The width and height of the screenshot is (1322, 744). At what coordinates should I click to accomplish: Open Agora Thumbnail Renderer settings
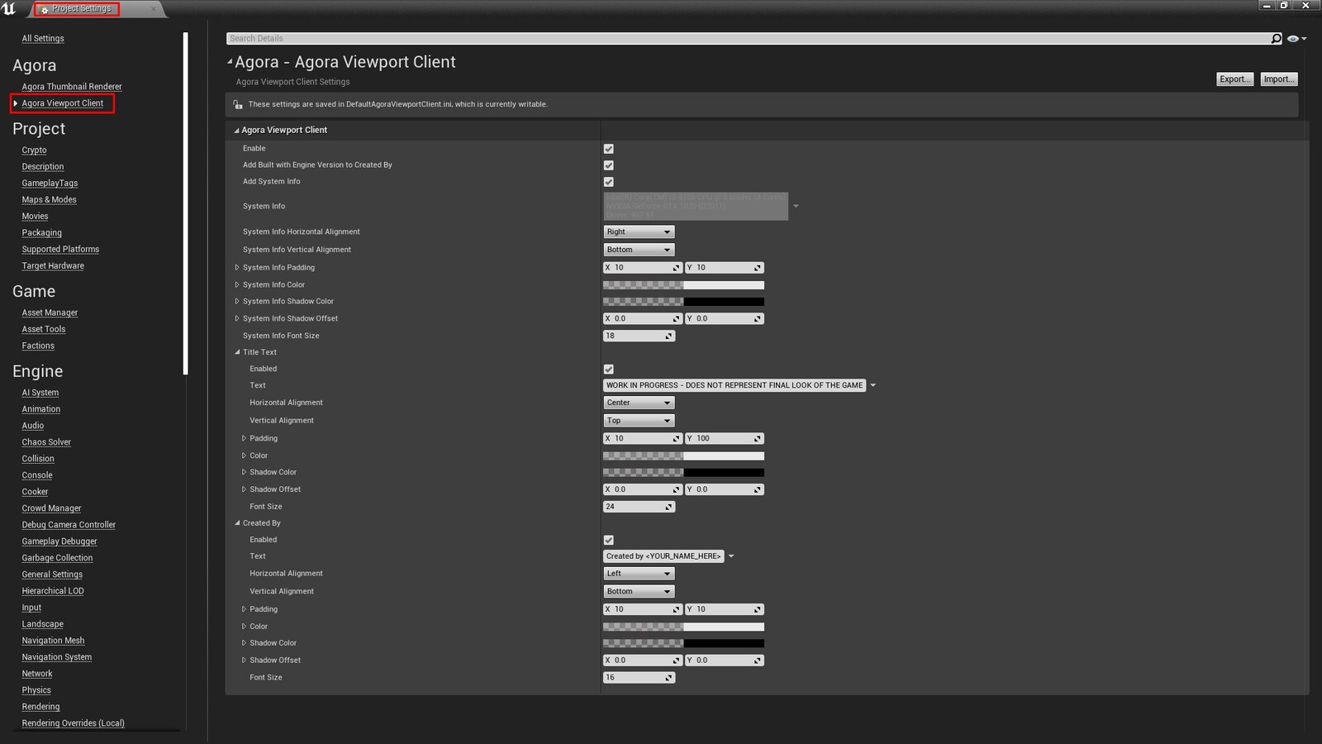coord(72,87)
